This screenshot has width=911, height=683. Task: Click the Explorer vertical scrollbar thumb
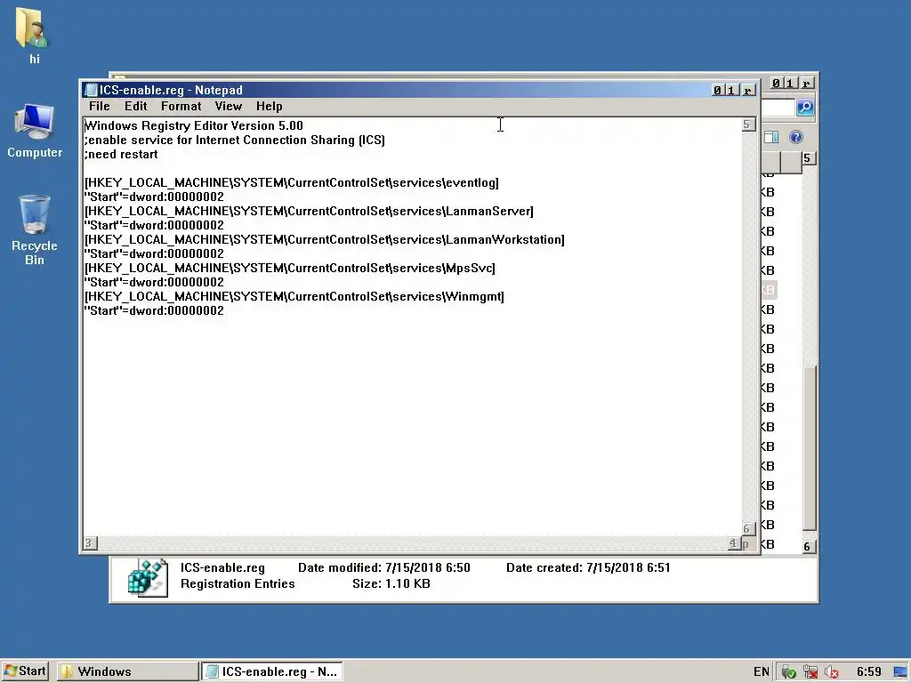pyautogui.click(x=810, y=448)
